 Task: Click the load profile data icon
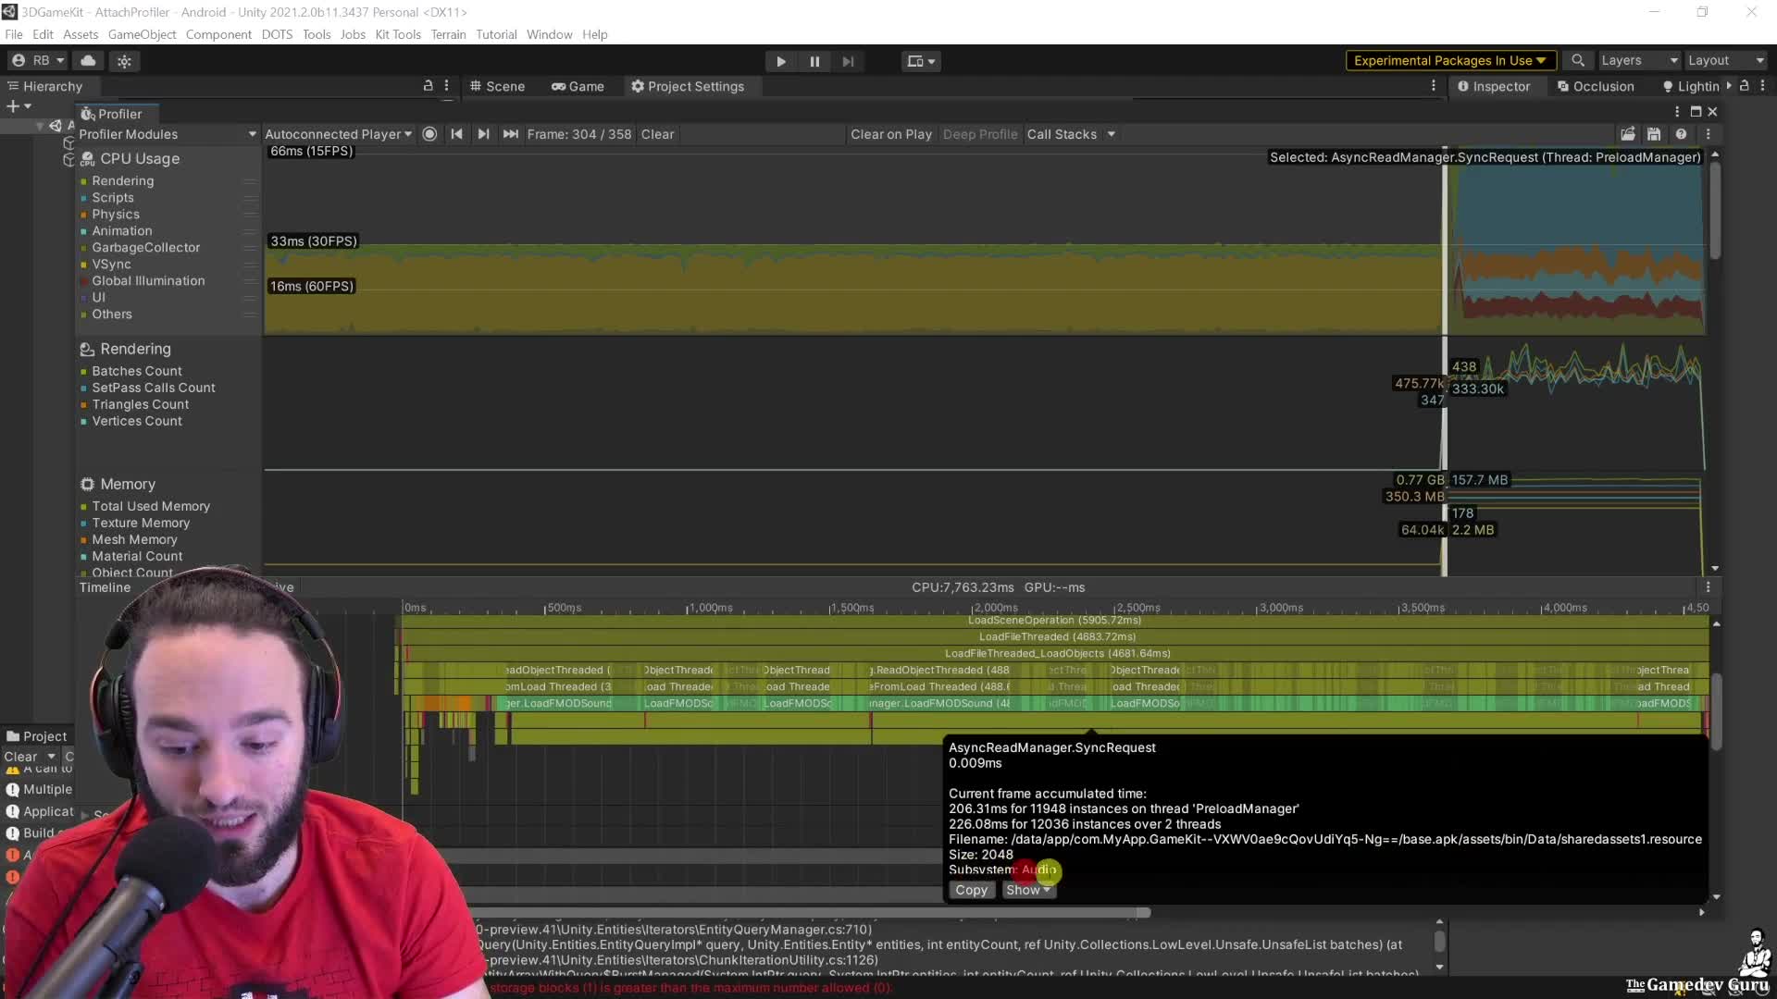click(x=1629, y=134)
